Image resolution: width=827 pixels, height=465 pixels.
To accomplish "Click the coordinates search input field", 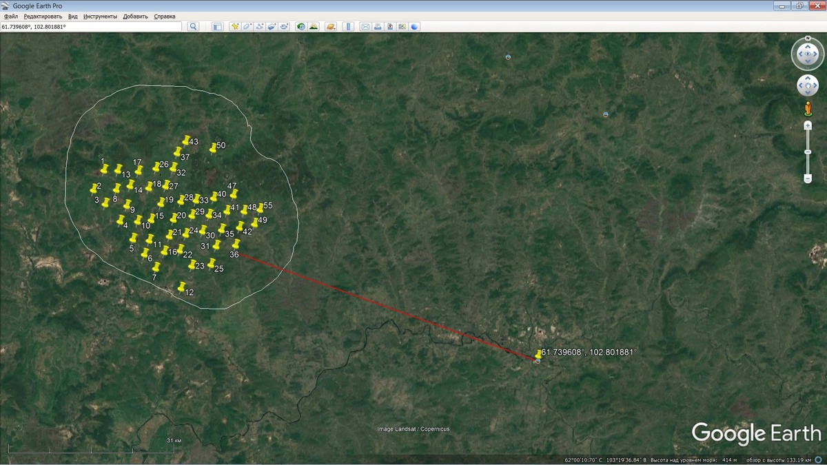I will pos(91,26).
